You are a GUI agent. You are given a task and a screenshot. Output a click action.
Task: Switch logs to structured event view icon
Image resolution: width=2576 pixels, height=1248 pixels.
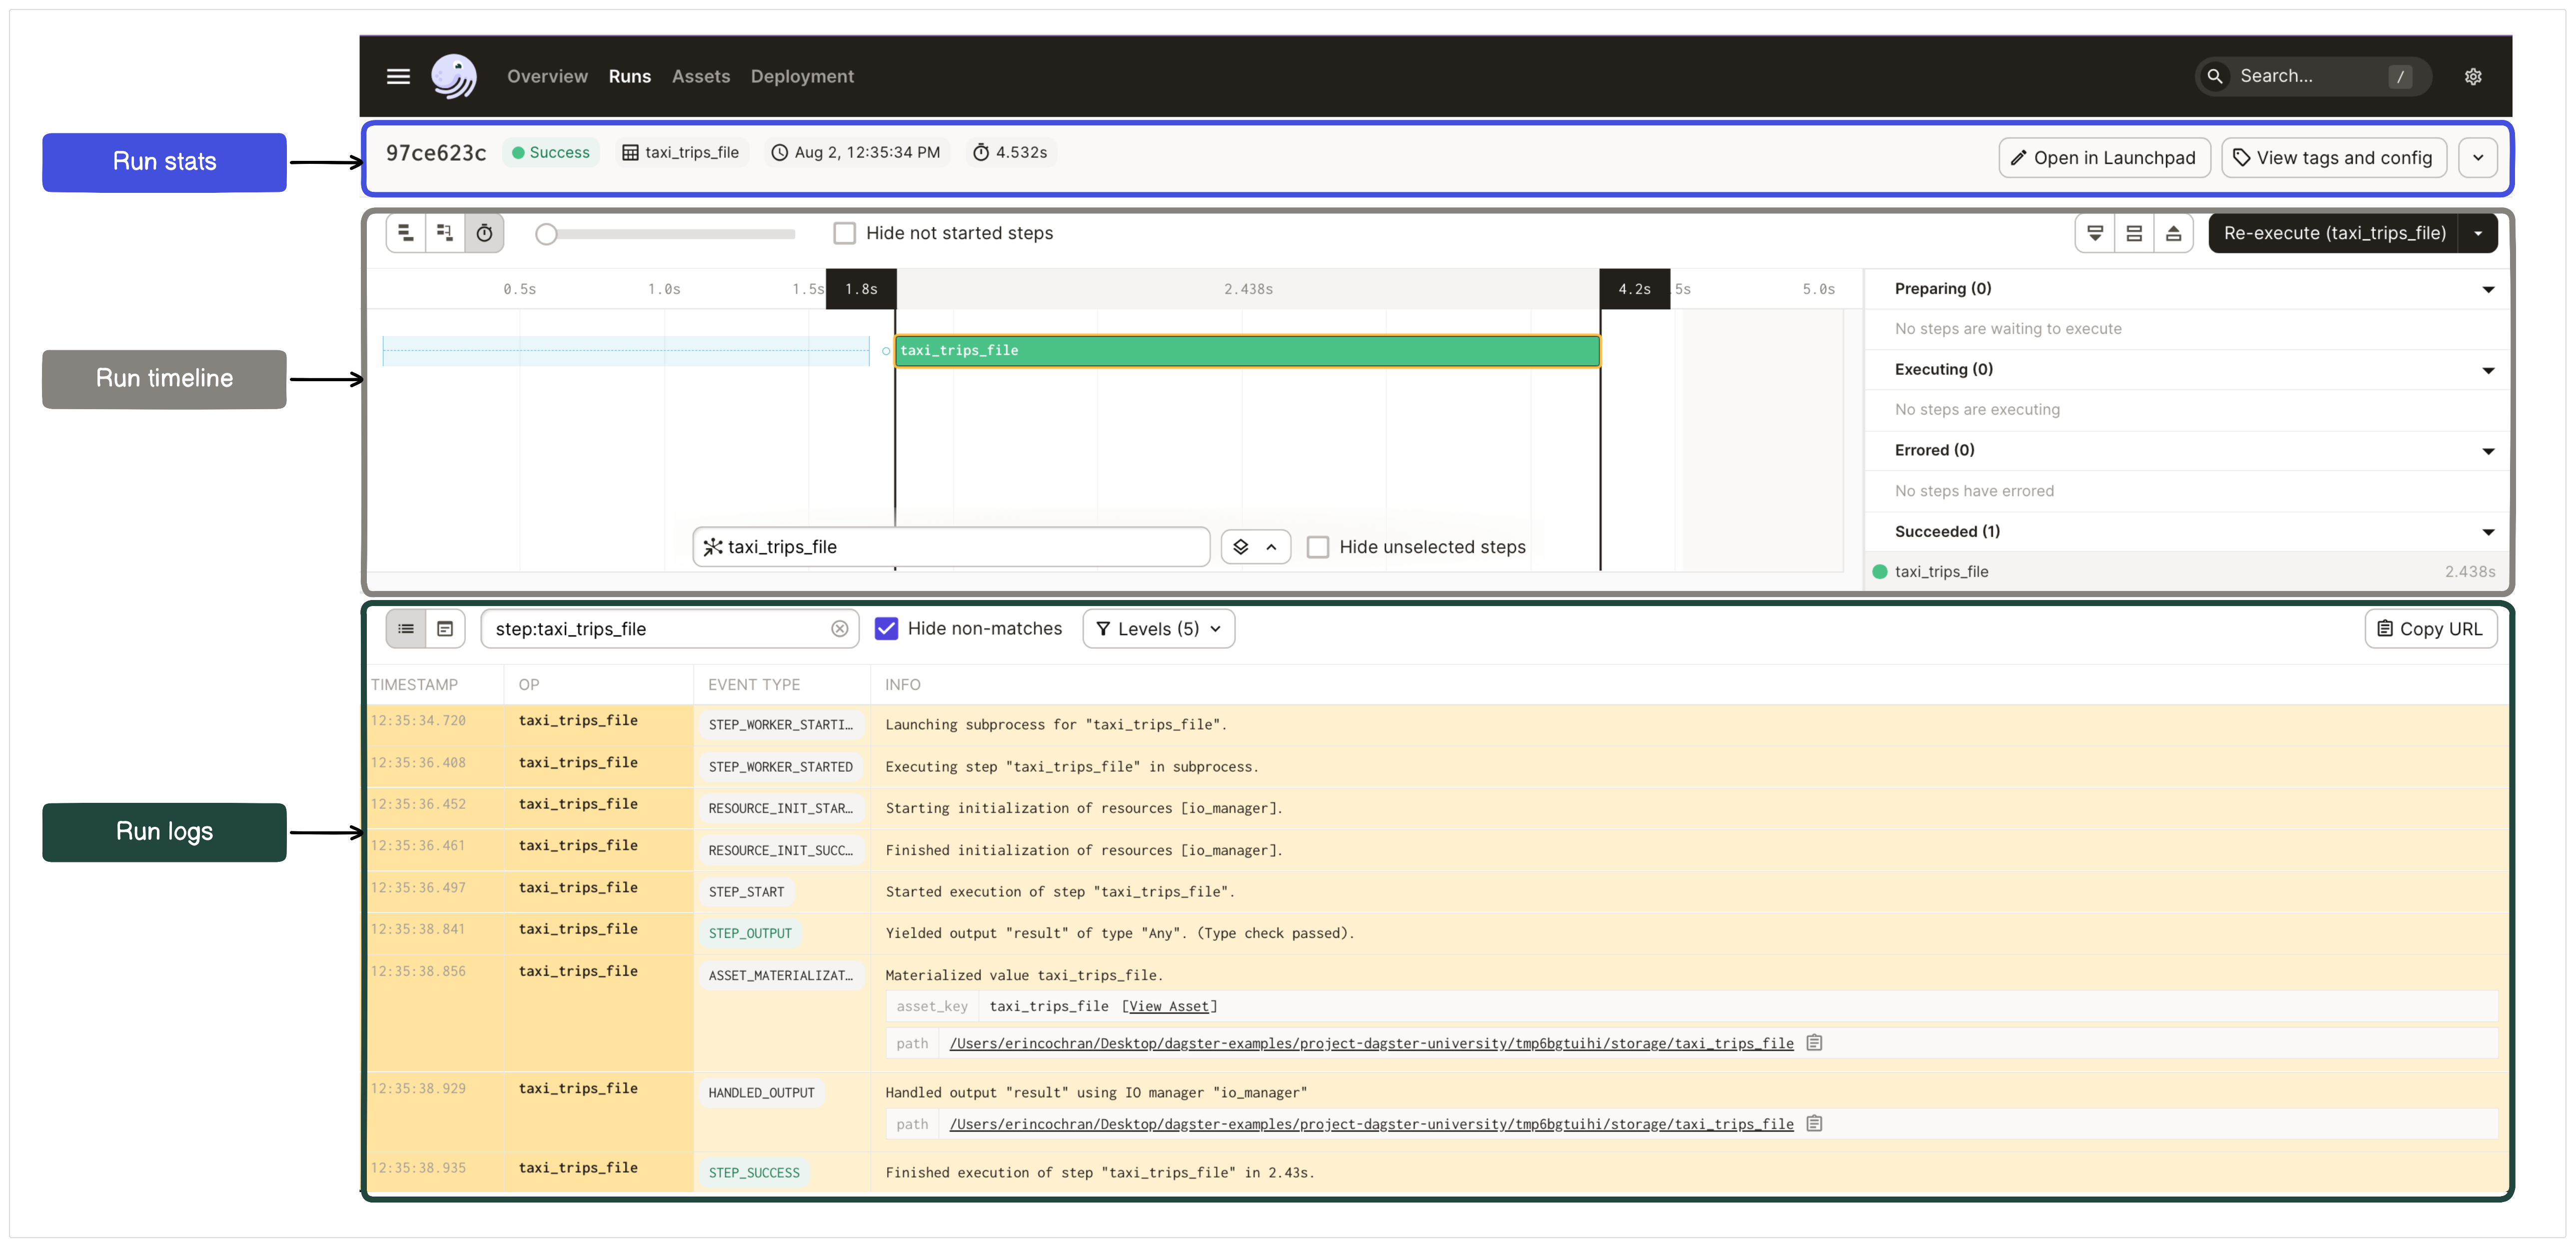[x=406, y=628]
